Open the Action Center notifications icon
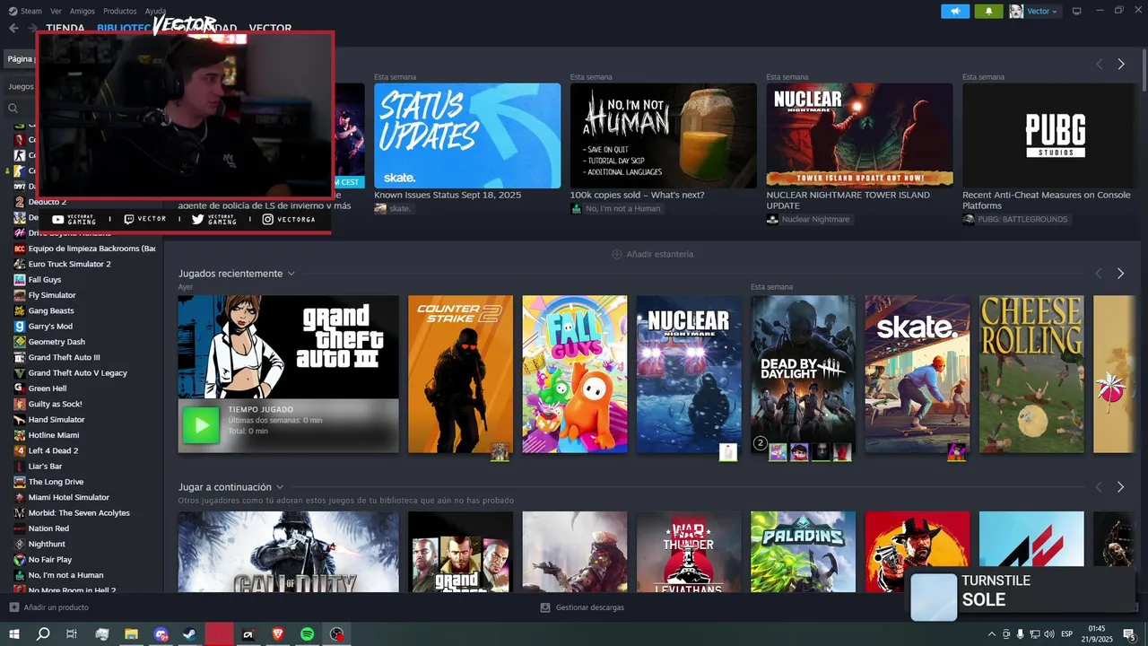 (x=1129, y=634)
